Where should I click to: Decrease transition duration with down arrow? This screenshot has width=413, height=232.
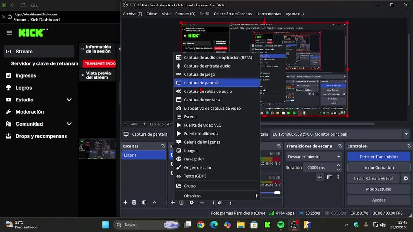(338, 170)
